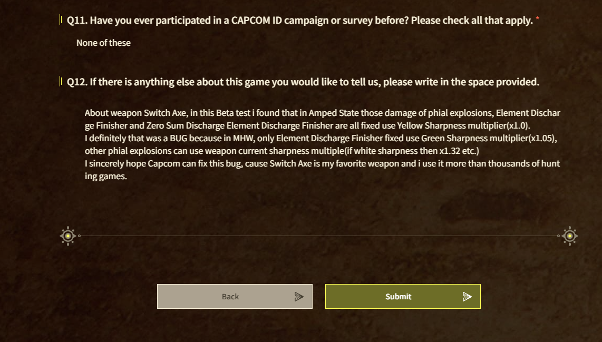The height and width of the screenshot is (342, 602).
Task: Click the red required asterisk after Q11
Action: coord(538,19)
